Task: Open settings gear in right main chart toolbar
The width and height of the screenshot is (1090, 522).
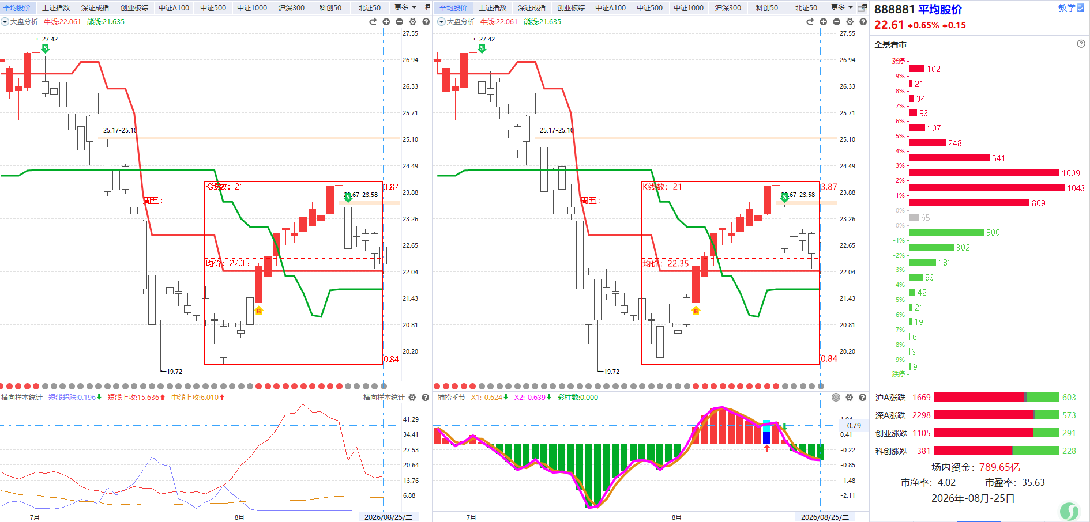Action: pos(850,22)
